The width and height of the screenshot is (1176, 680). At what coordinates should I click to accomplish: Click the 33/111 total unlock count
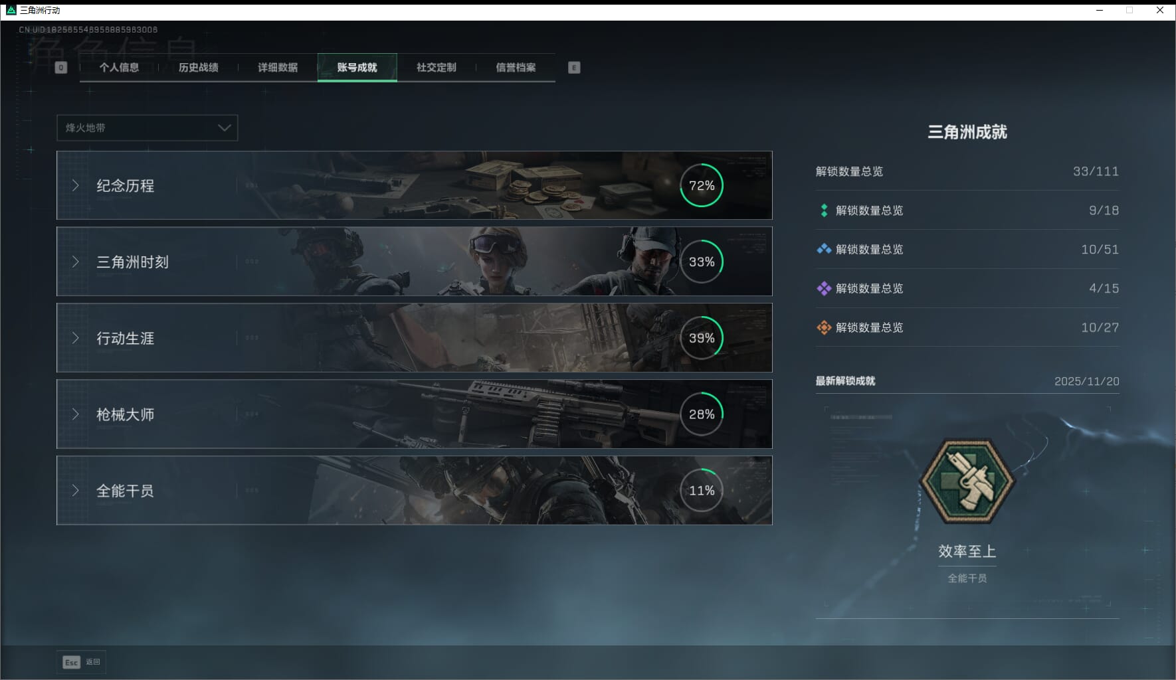click(1096, 171)
